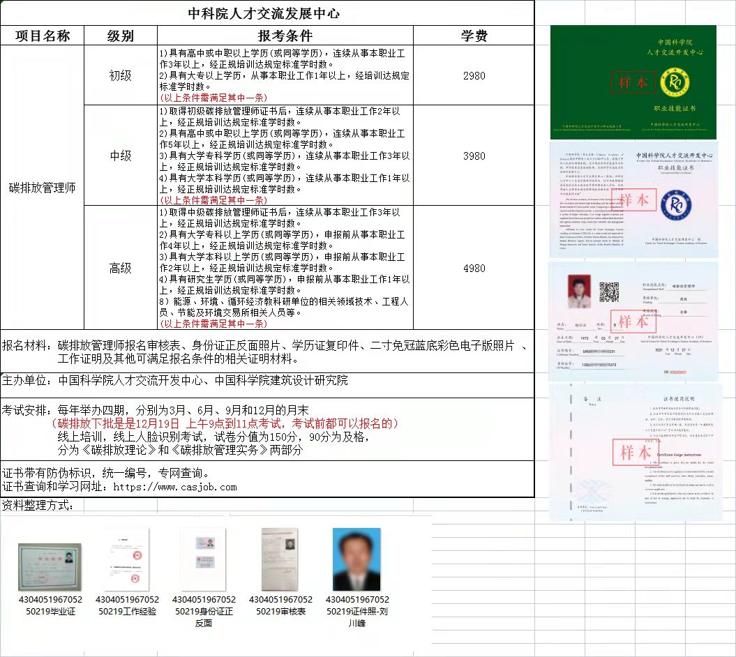Select the title cell 中科院人才交流发展中心
736x657 pixels.
pos(267,13)
